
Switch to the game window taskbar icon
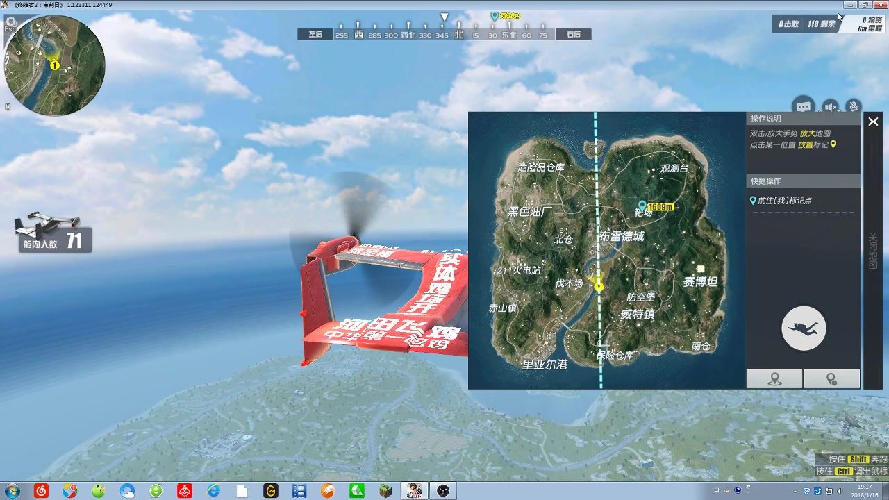click(415, 491)
